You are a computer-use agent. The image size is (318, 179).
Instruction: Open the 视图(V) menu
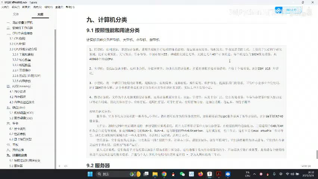pyautogui.click(x=49, y=7)
